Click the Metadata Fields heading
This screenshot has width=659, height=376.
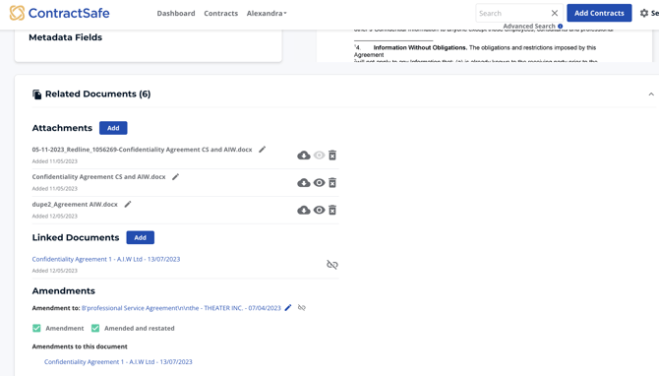click(x=65, y=37)
